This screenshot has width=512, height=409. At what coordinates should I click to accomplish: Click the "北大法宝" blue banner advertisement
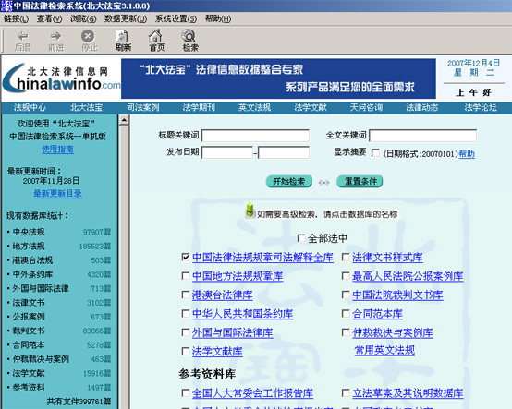pos(278,78)
